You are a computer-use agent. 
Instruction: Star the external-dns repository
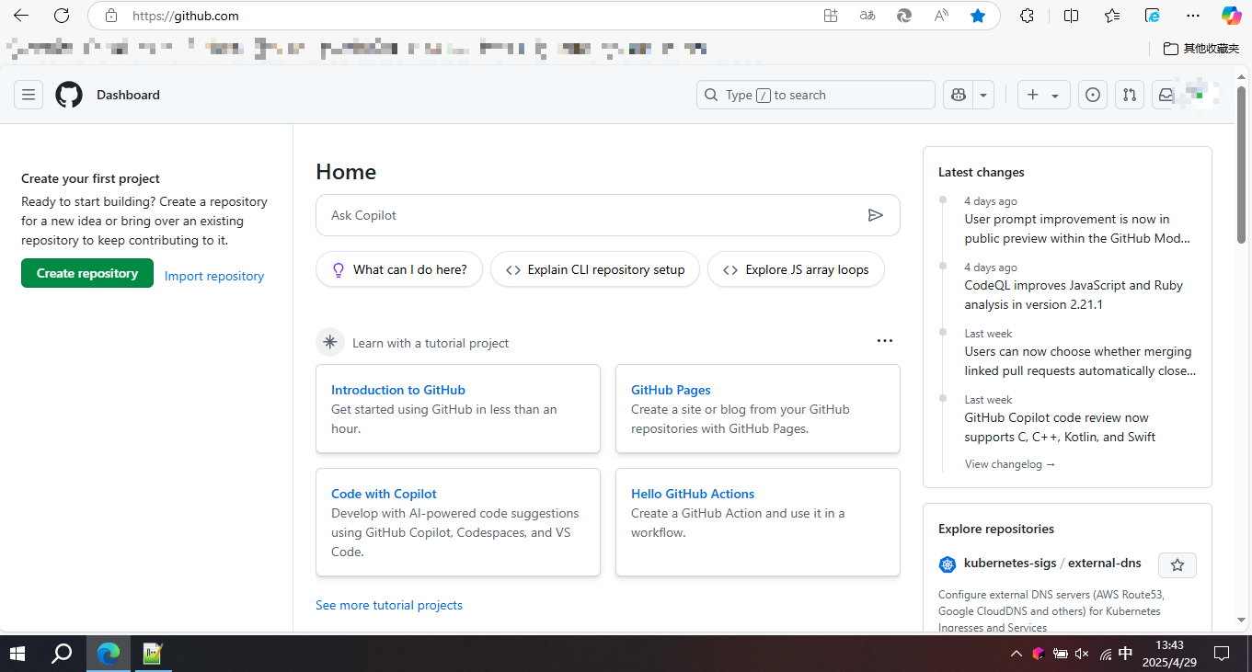click(x=1177, y=564)
